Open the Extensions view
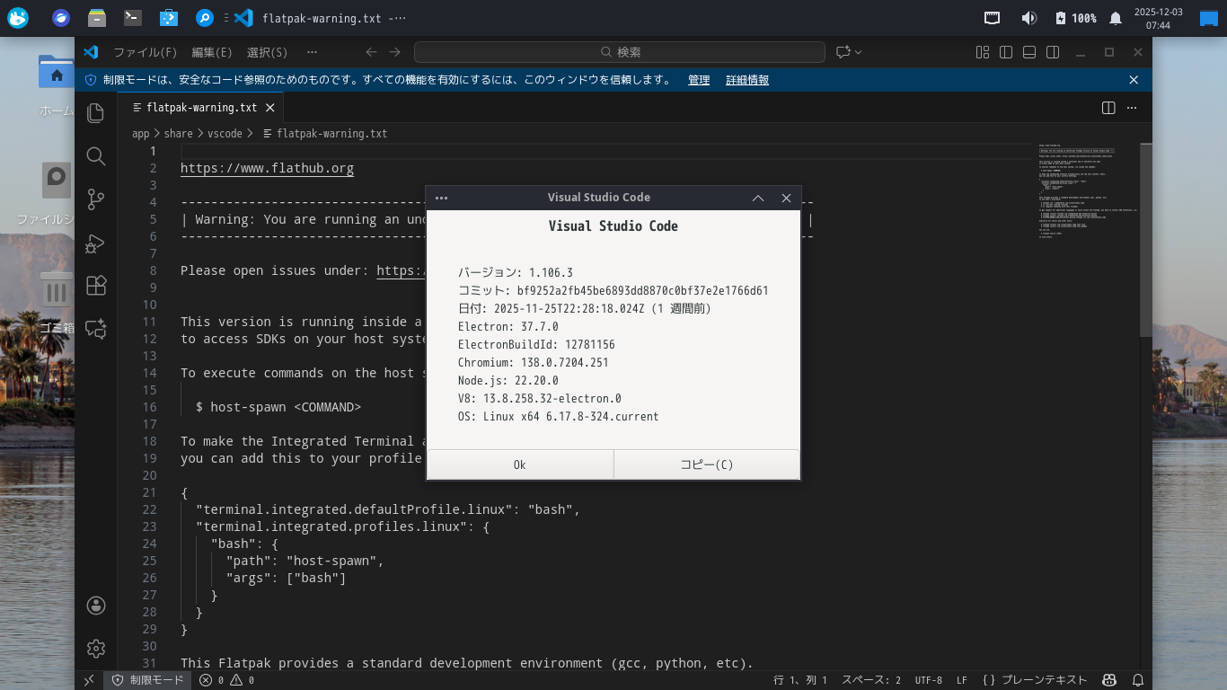 pos(96,286)
